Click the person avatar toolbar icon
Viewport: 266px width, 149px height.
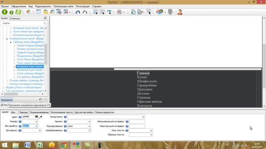coord(180,12)
